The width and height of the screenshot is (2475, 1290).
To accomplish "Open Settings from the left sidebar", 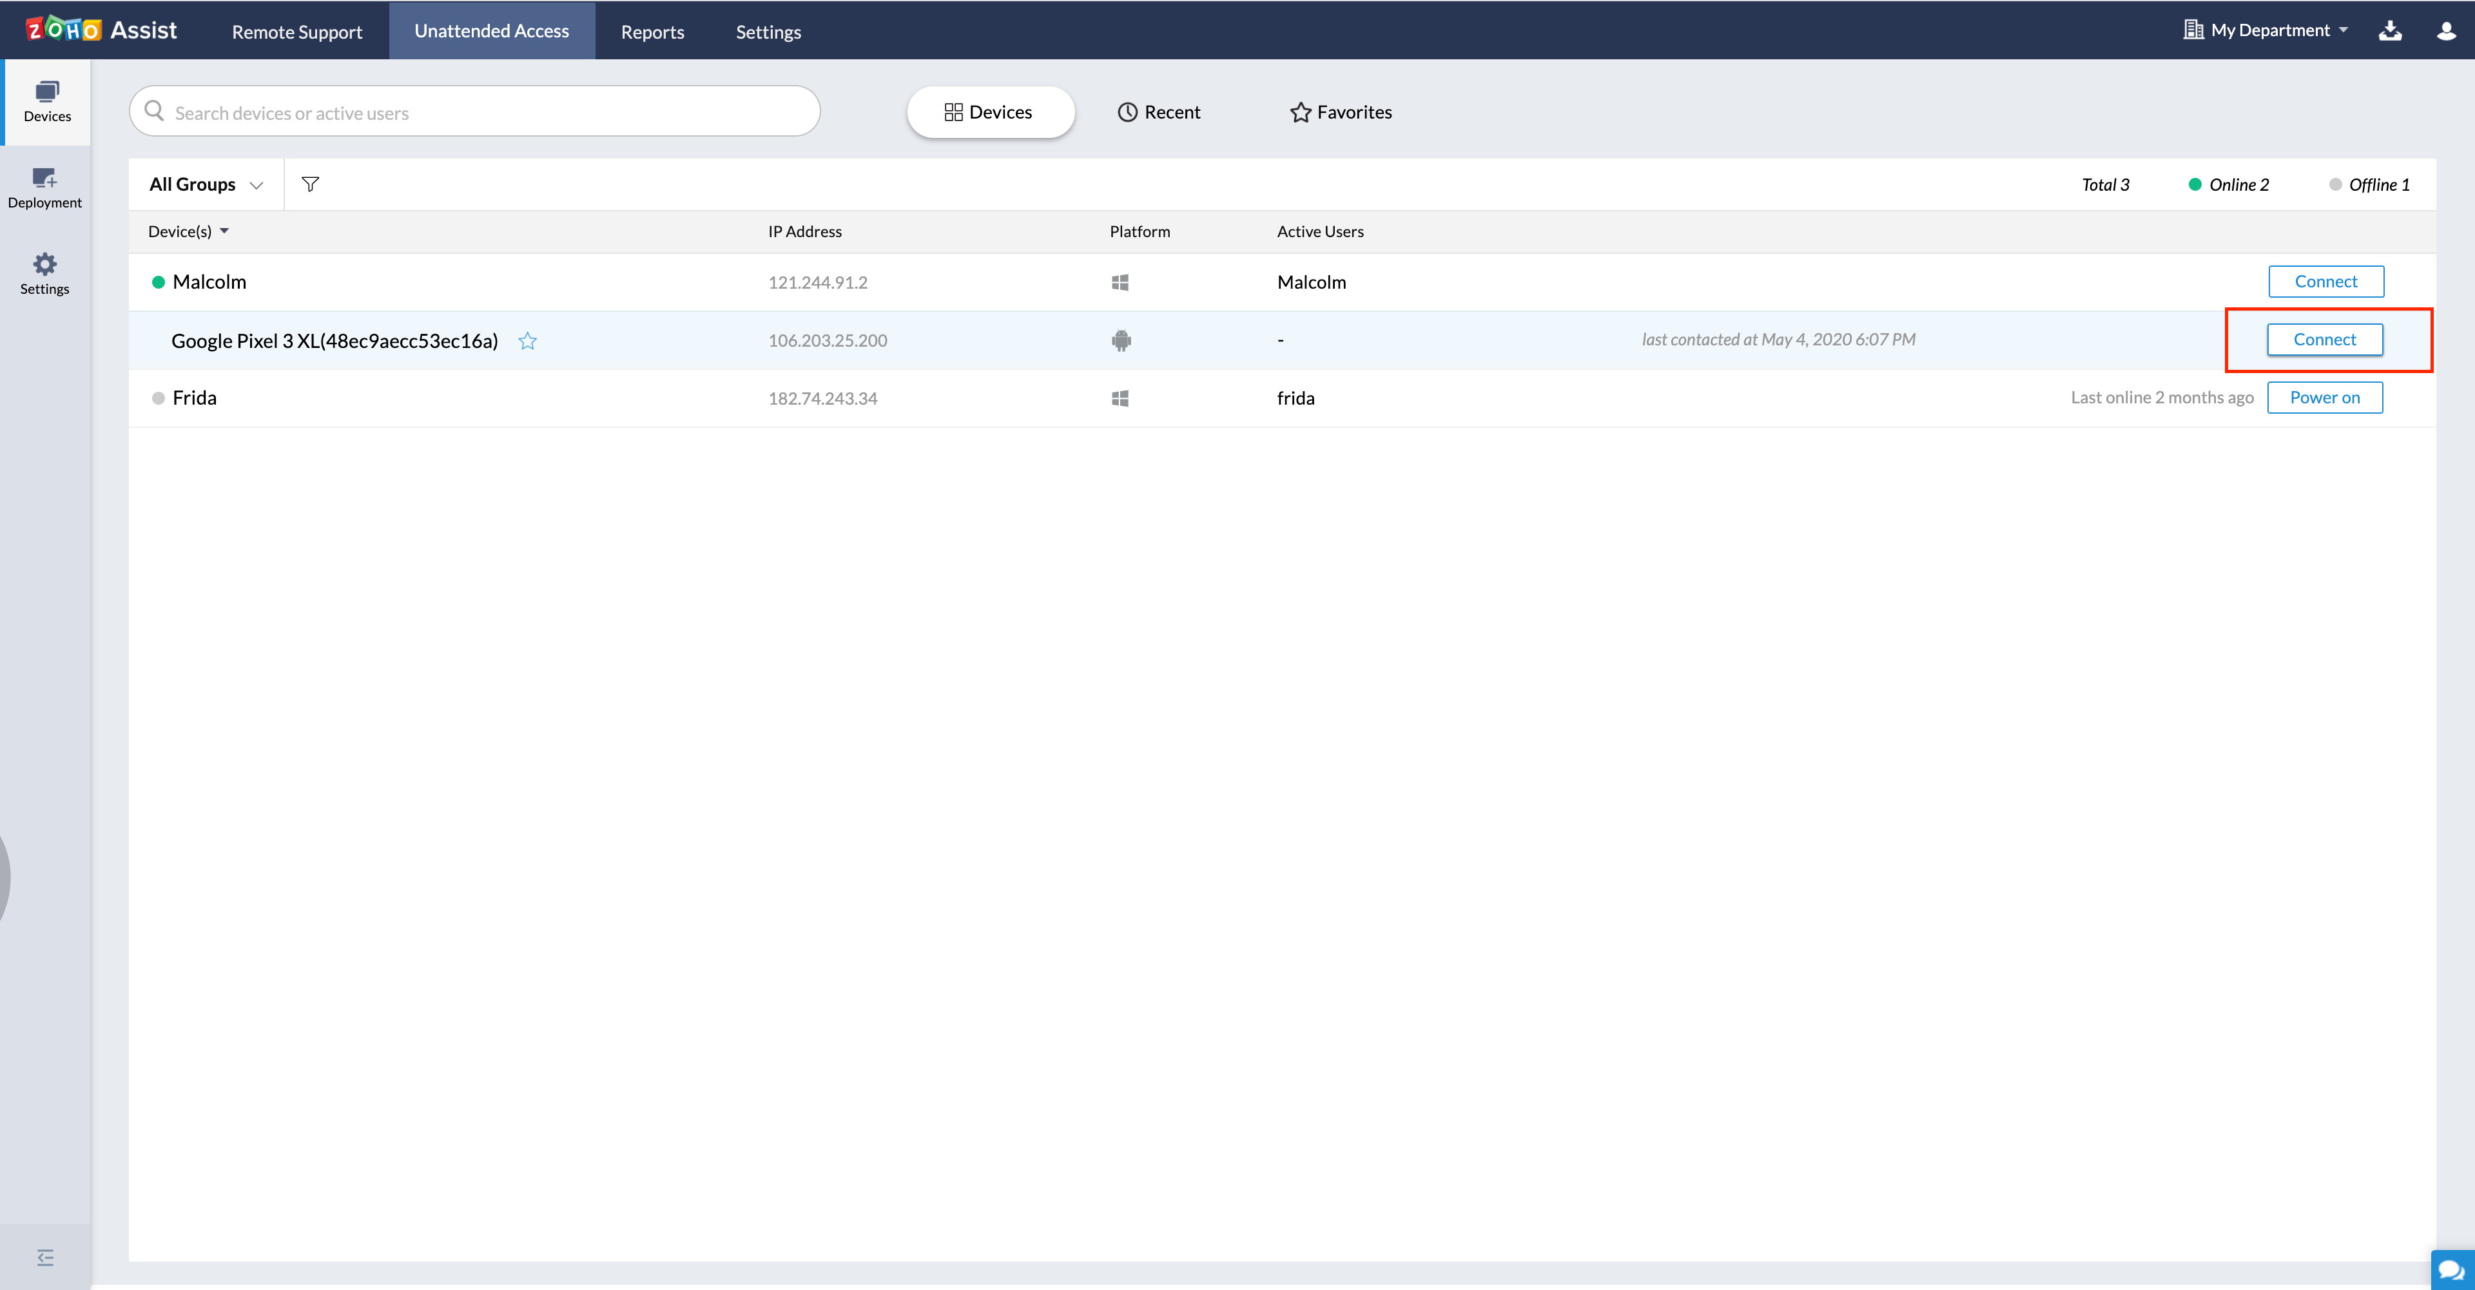I will (x=44, y=273).
